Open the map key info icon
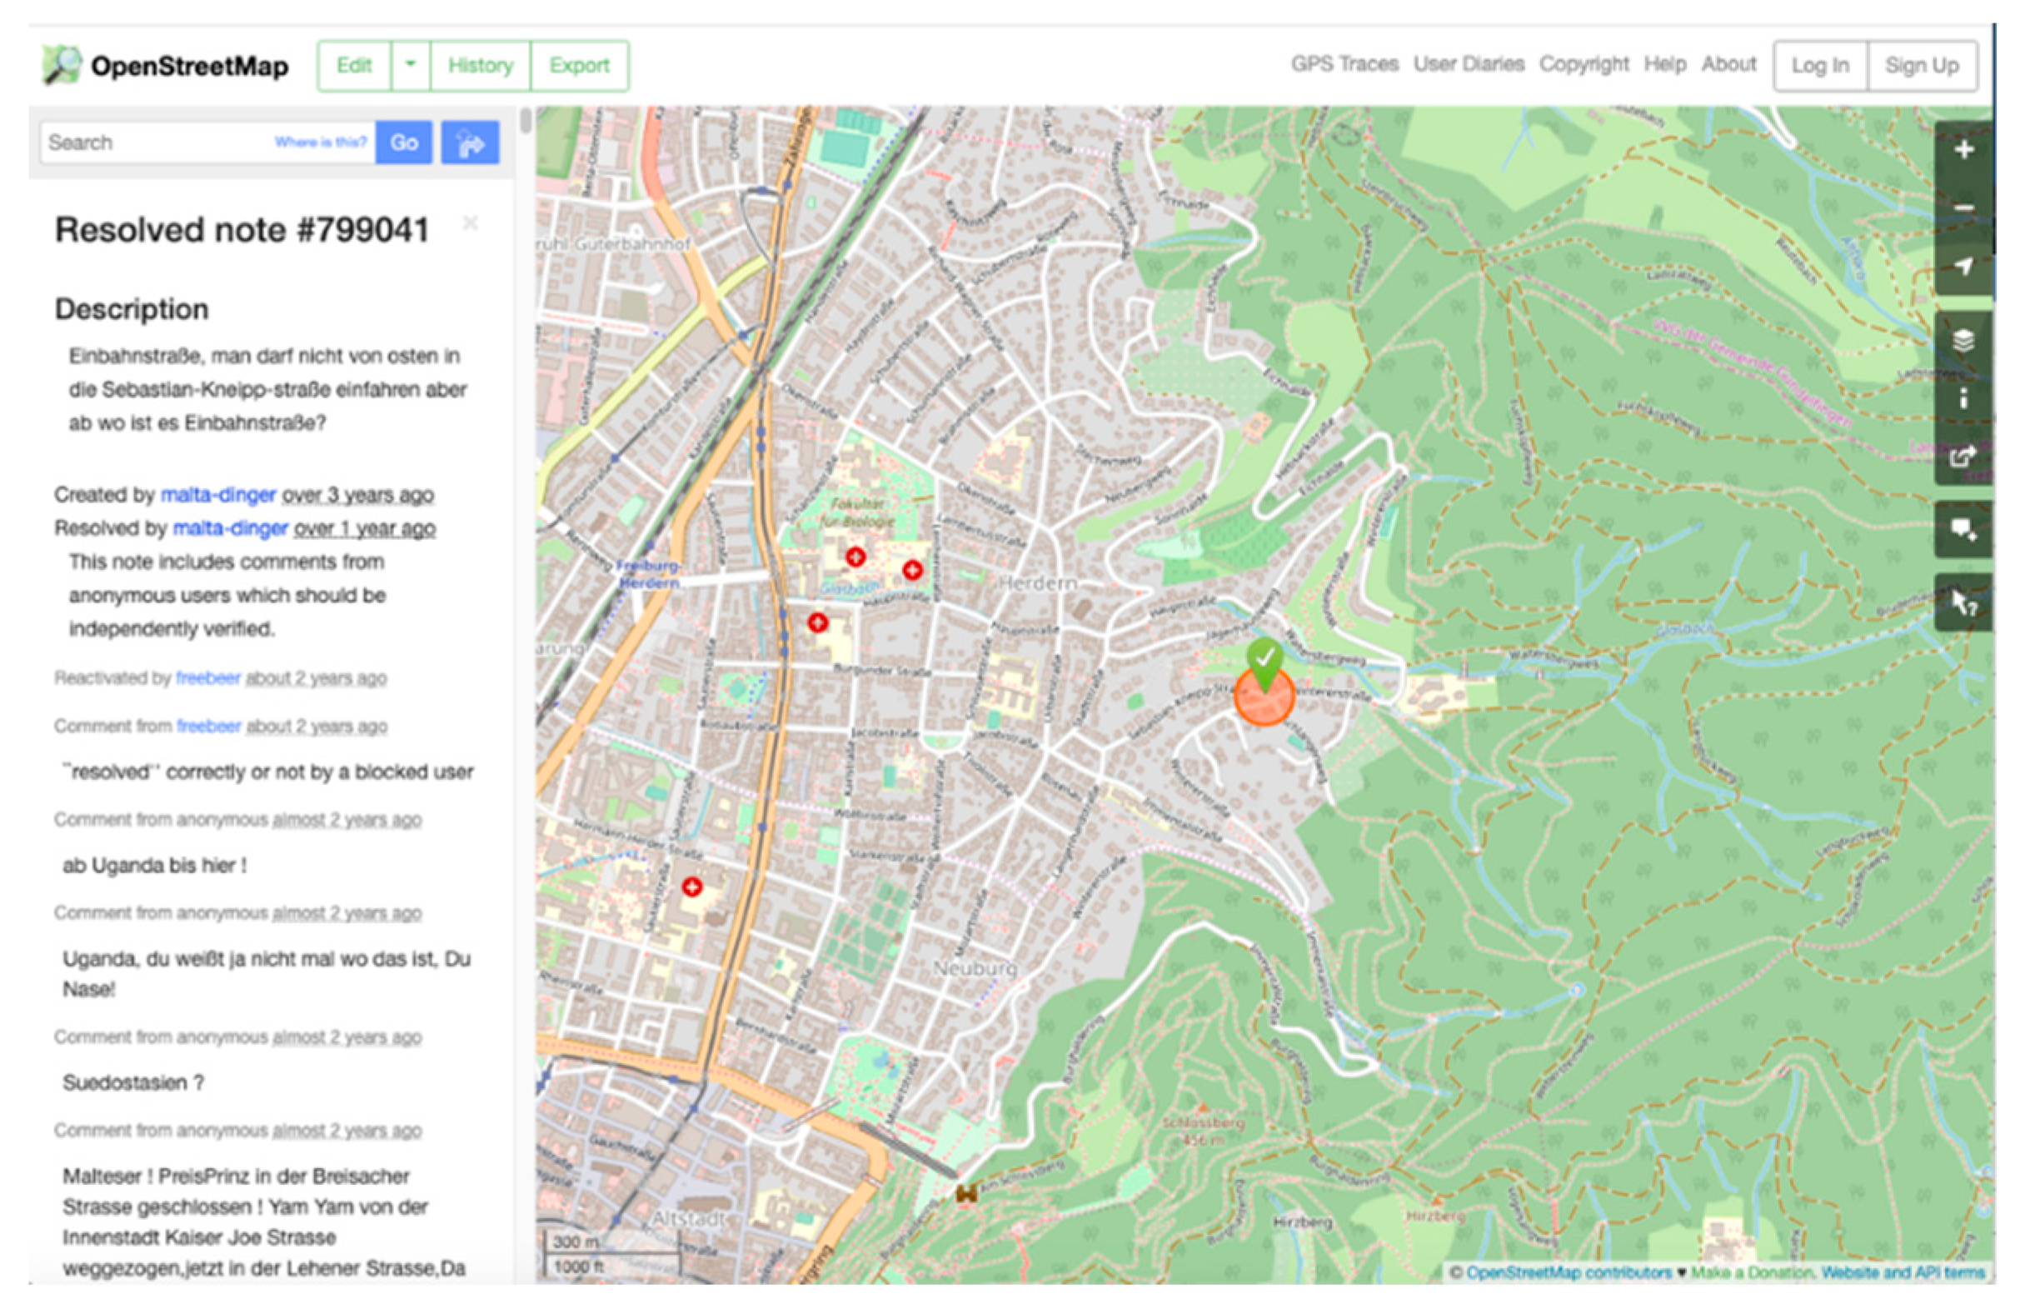The width and height of the screenshot is (2025, 1309). pyautogui.click(x=1963, y=398)
